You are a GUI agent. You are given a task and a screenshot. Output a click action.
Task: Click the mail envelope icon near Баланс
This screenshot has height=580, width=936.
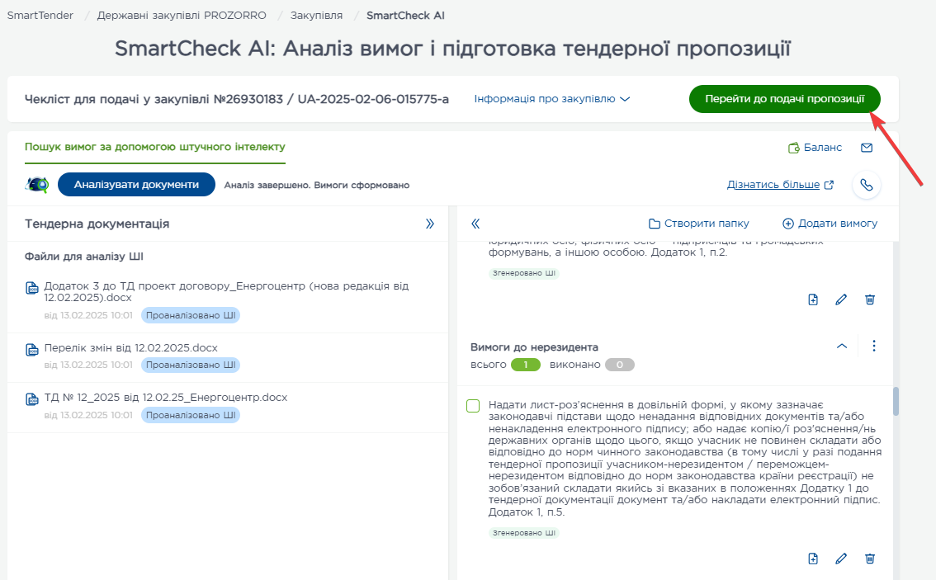coord(866,148)
